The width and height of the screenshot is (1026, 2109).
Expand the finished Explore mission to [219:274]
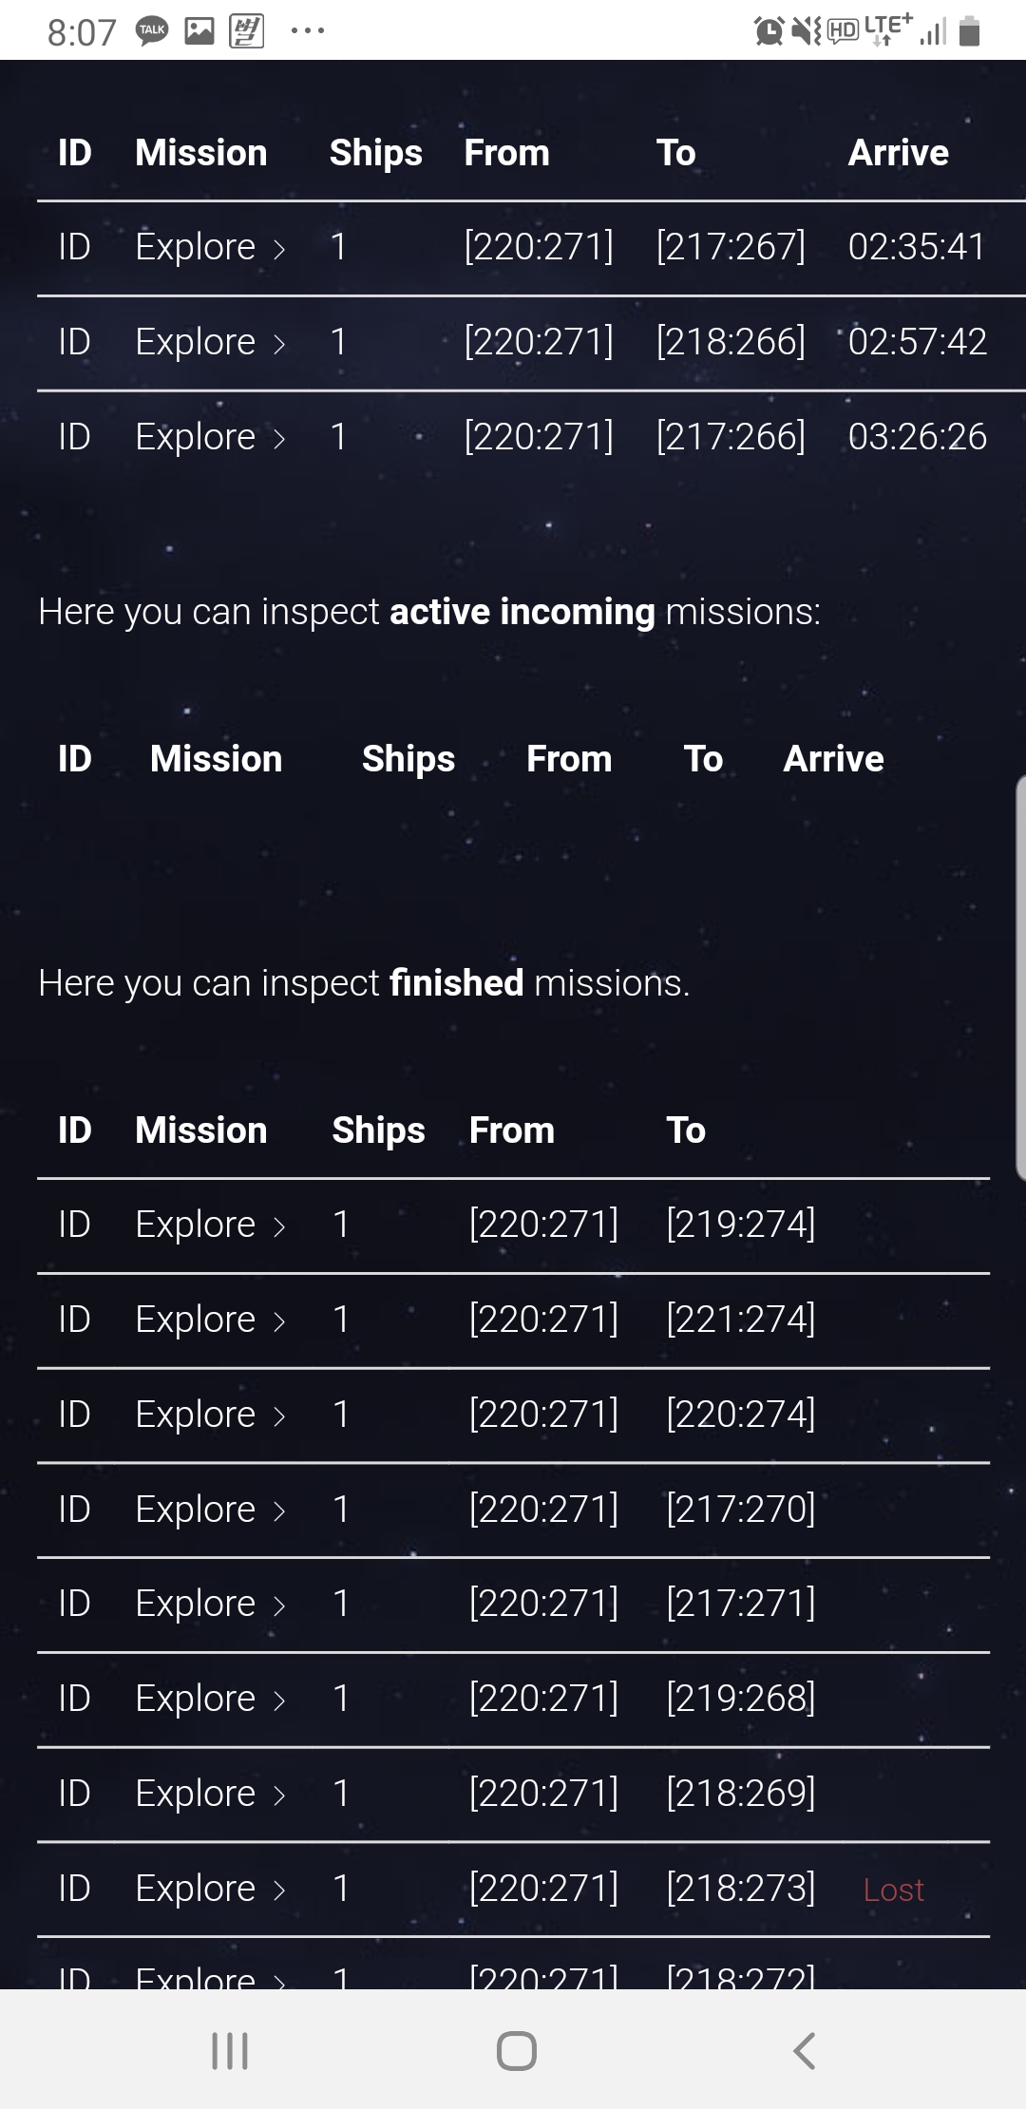click(x=210, y=1225)
